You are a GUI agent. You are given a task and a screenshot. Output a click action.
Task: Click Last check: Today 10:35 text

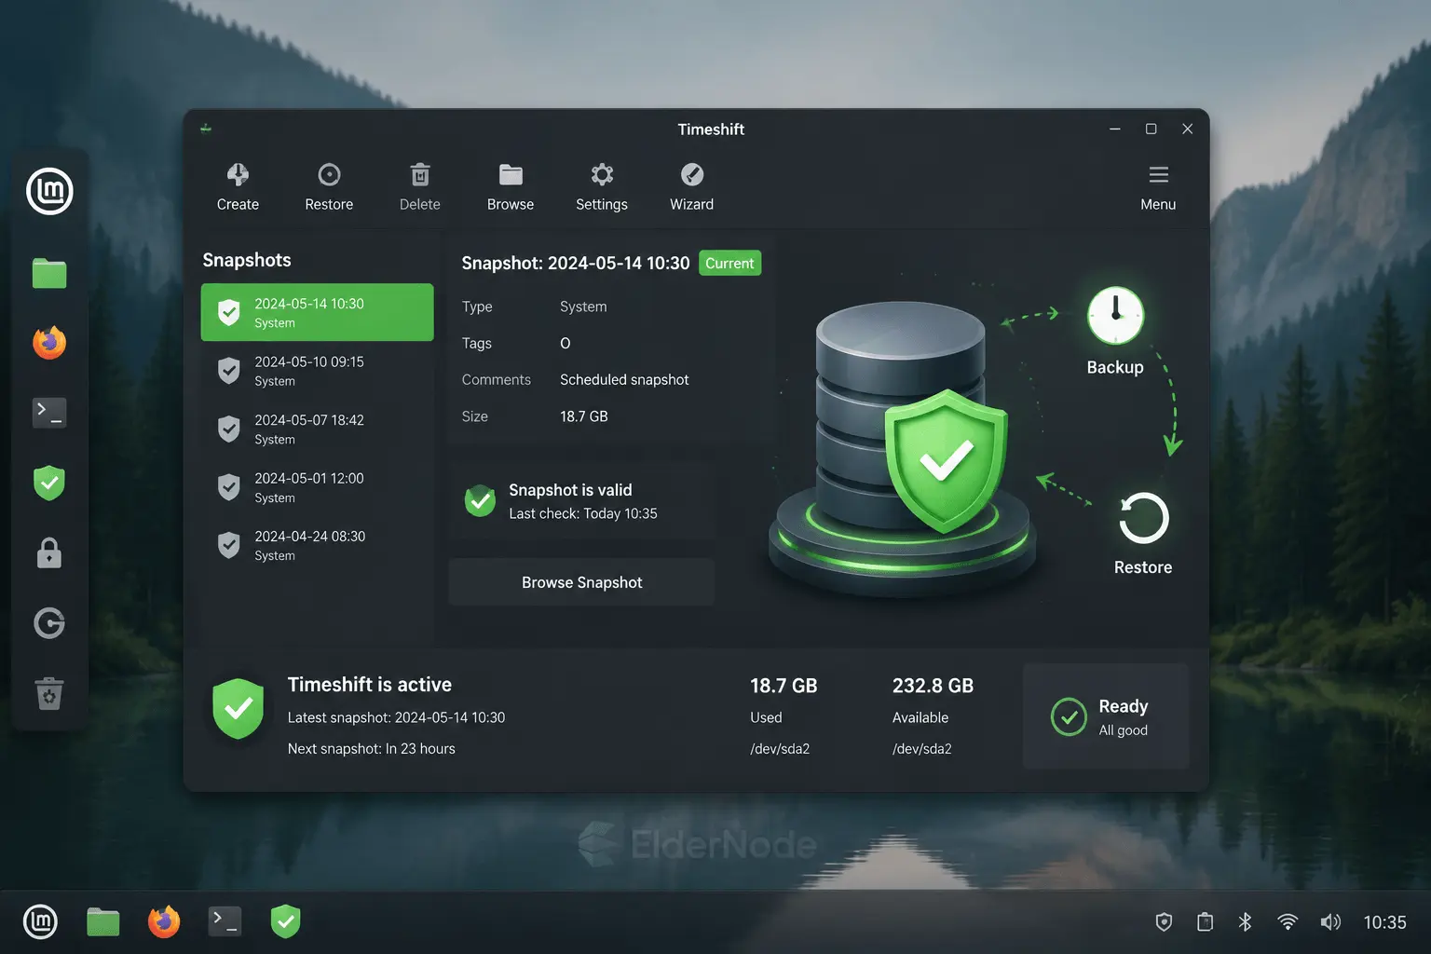tap(583, 513)
